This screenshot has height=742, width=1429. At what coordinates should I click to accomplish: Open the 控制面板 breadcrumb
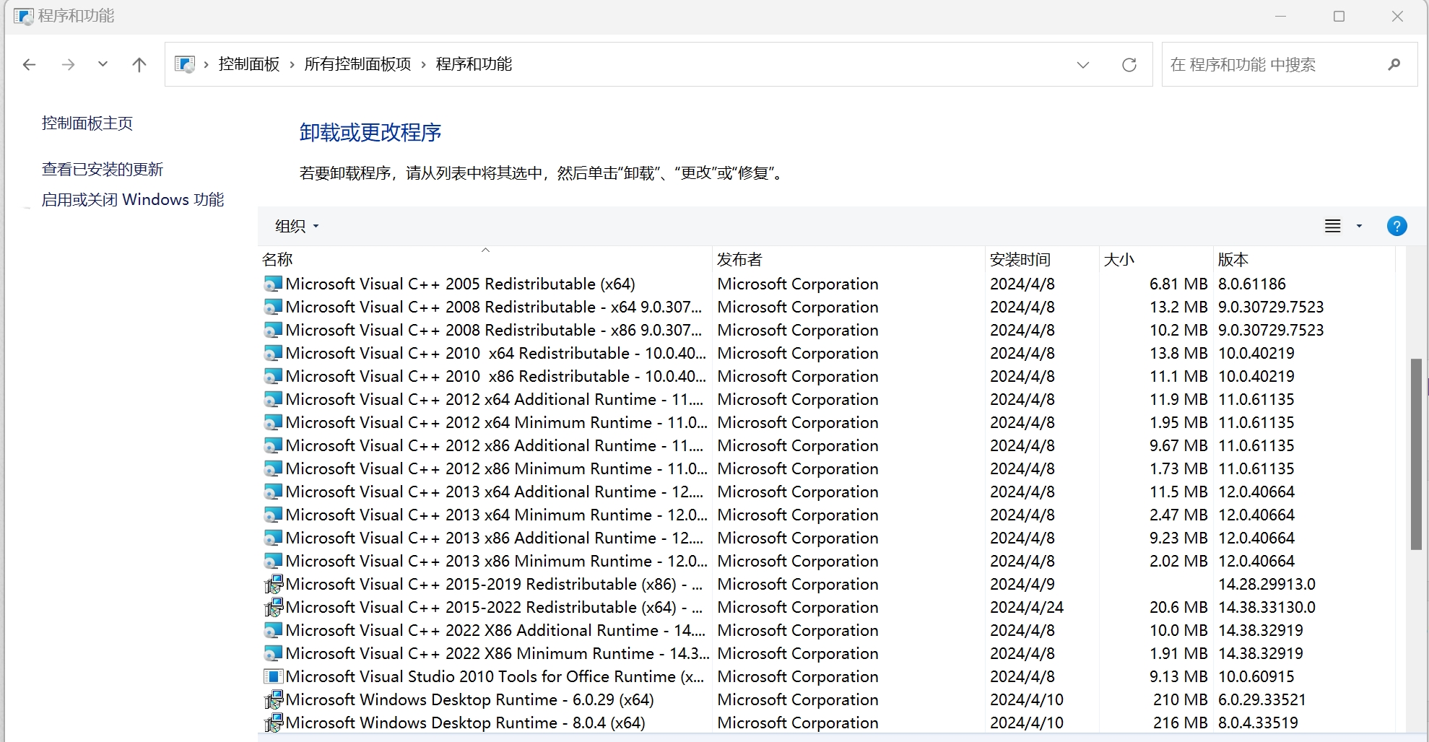[249, 64]
